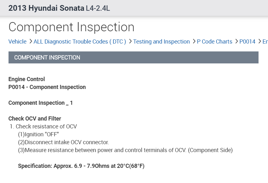The width and height of the screenshot is (268, 183).
Task: Click the gray COMPONENT INSPECTION section header bar
Action: pyautogui.click(x=133, y=57)
